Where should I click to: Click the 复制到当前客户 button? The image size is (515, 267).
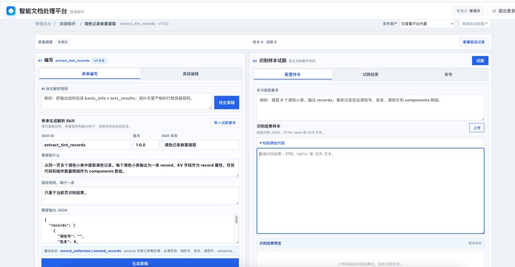coord(474,24)
